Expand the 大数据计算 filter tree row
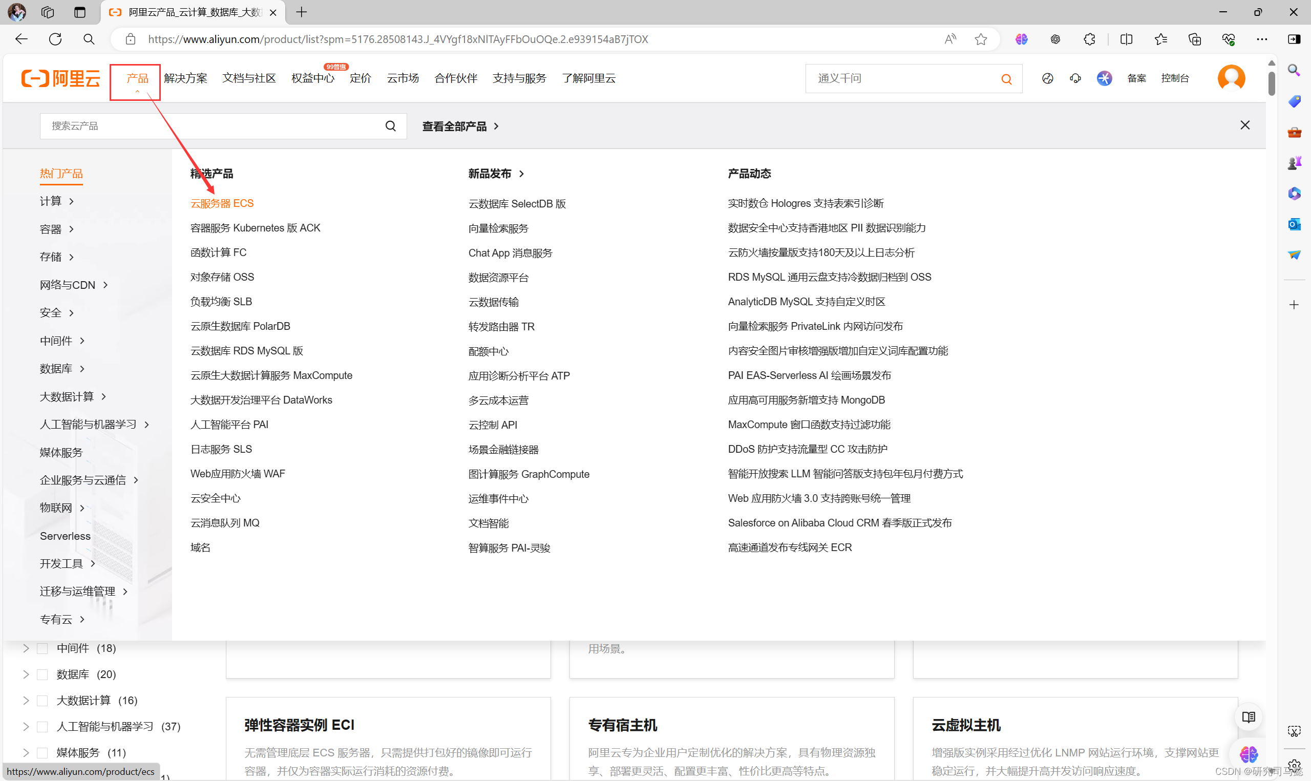Viewport: 1311px width, 781px height. point(26,701)
